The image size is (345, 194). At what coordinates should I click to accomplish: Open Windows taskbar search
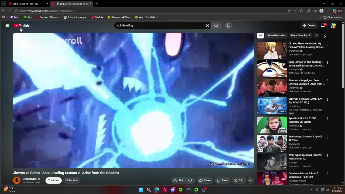point(149,190)
